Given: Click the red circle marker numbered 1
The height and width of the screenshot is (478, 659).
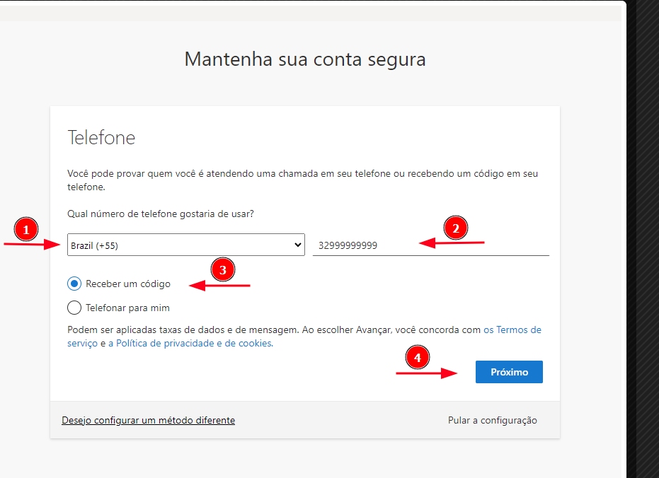Looking at the screenshot, I should coord(26,230).
